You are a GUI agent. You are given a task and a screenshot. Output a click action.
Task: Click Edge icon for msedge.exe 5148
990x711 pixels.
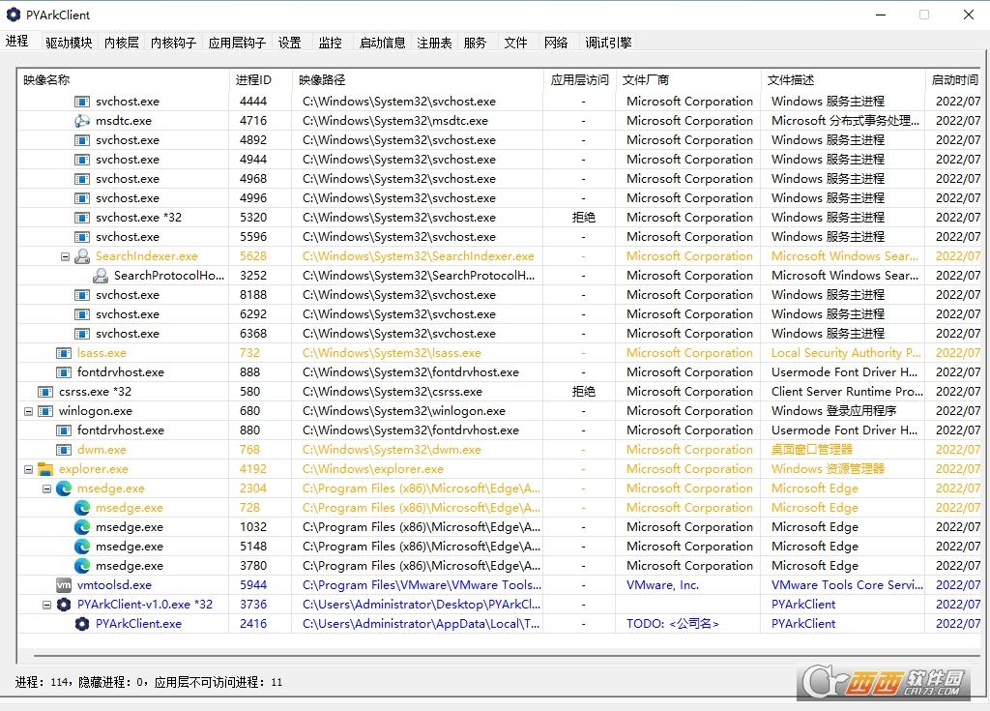tap(82, 546)
